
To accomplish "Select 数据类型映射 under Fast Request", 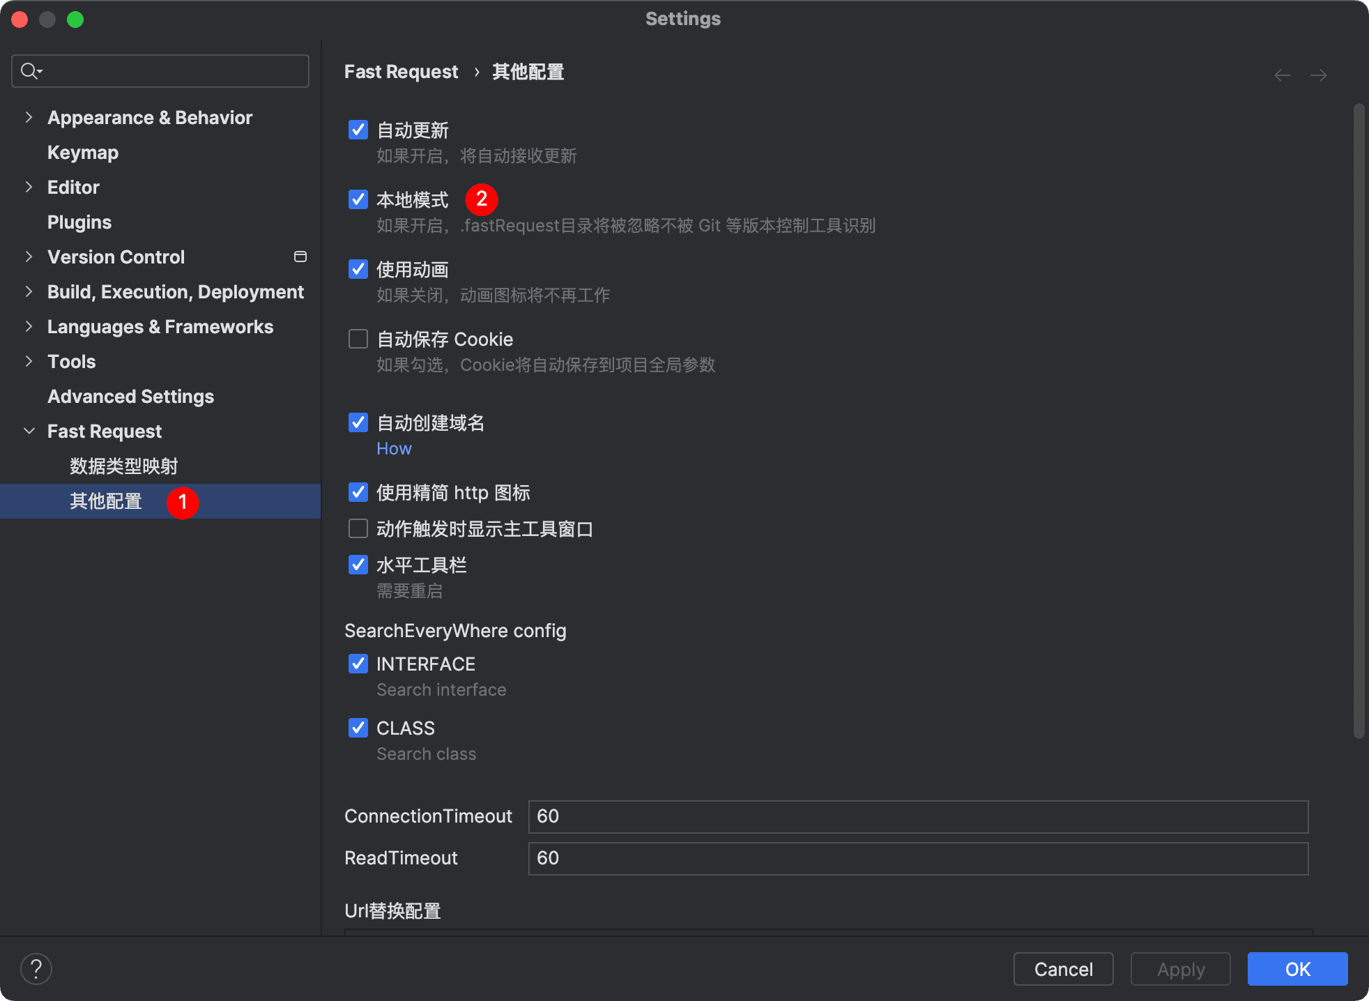I will coord(123,466).
